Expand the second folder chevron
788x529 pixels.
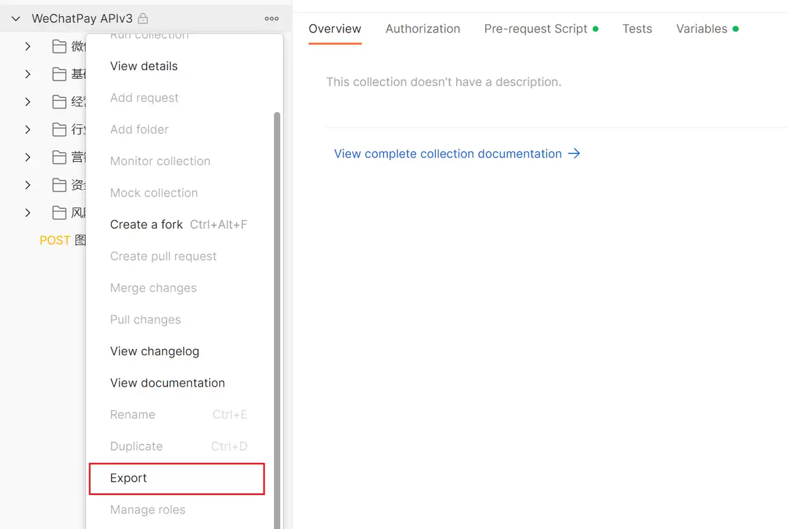(28, 74)
